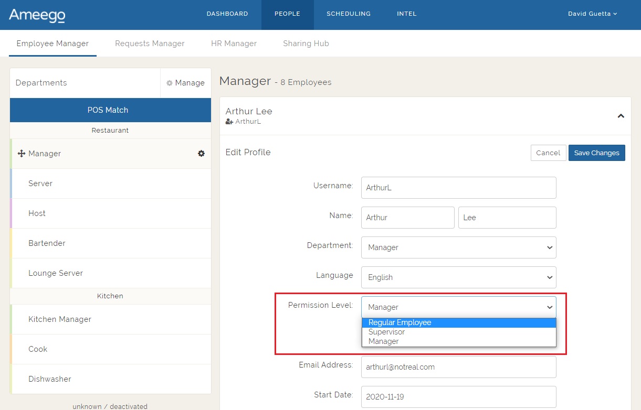Image resolution: width=641 pixels, height=410 pixels.
Task: Select the POS Match button
Action: (x=110, y=110)
